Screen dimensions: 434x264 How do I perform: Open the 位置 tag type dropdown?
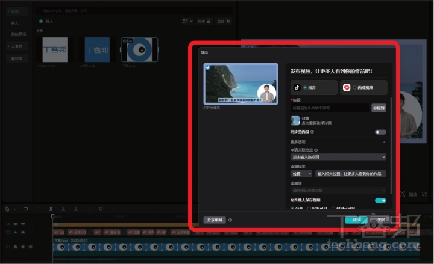tap(301, 174)
